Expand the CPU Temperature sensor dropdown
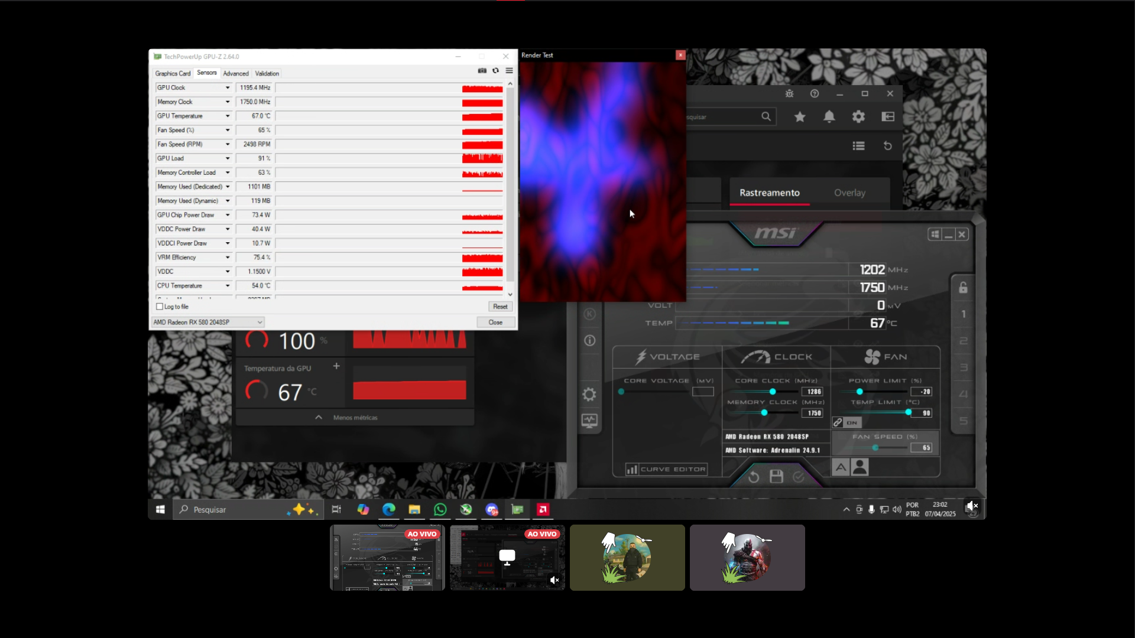The width and height of the screenshot is (1135, 638). [x=228, y=286]
